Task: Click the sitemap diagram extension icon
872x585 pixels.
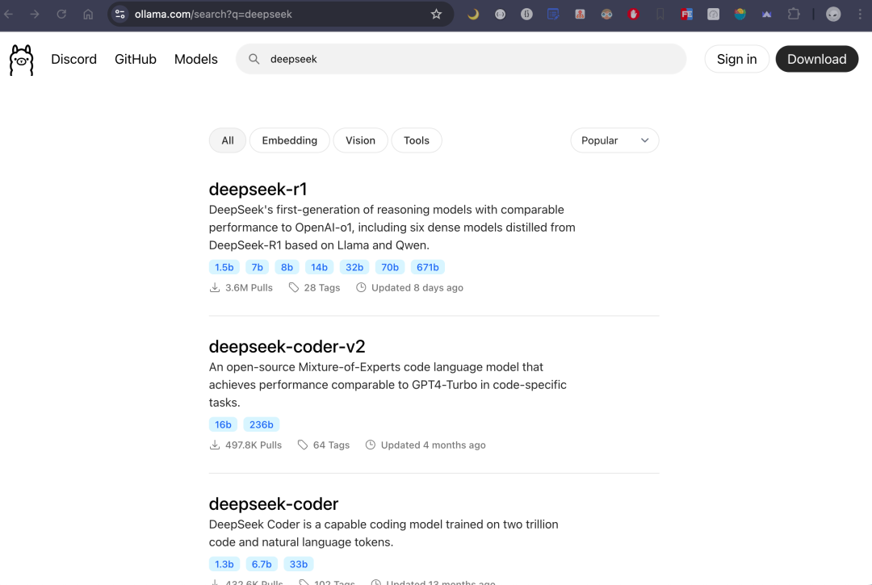Action: point(580,15)
